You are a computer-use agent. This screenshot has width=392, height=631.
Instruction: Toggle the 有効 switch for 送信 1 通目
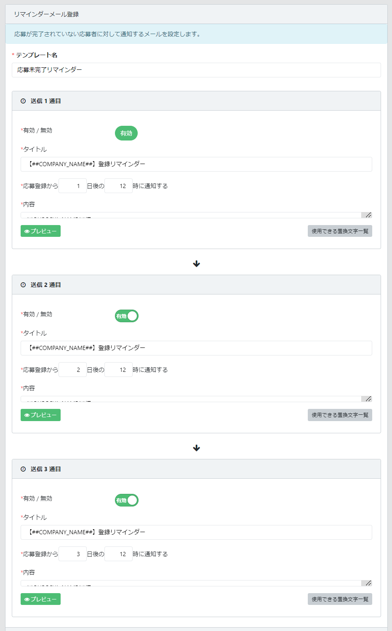tap(126, 133)
